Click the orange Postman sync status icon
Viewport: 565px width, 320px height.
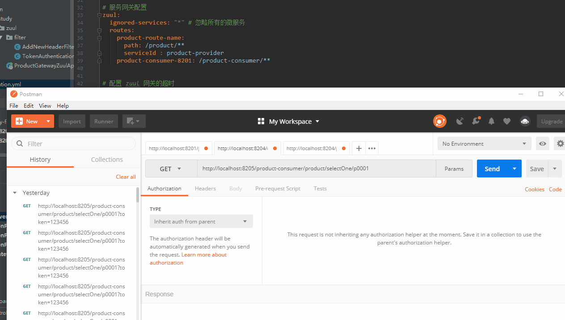[439, 121]
